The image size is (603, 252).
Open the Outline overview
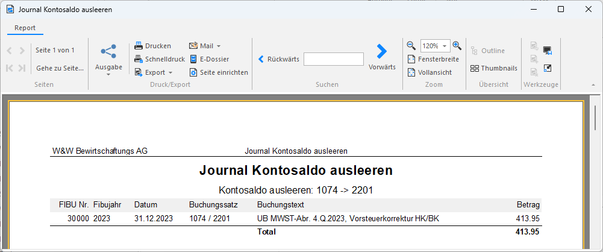pyautogui.click(x=487, y=51)
